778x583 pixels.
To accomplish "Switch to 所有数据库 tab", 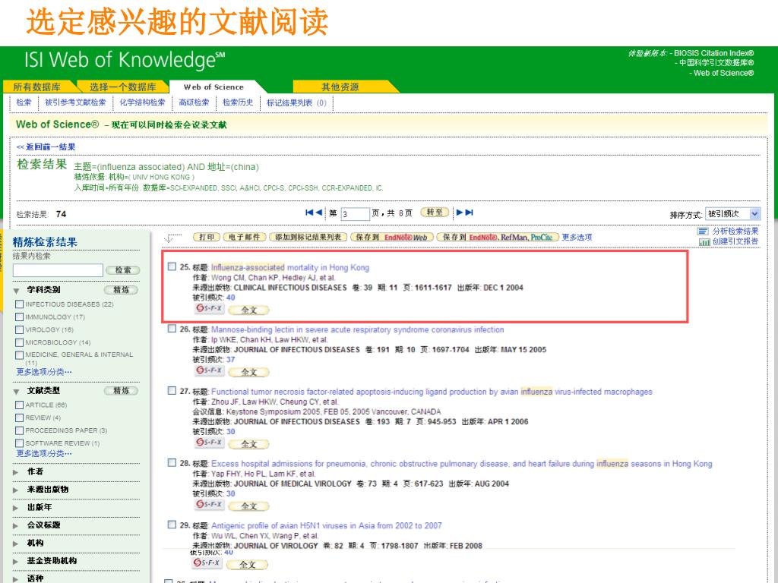I will pos(37,87).
